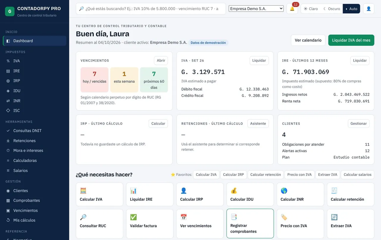Click the red hoy / vencidas tile
The width and height of the screenshot is (381, 240).
(95, 80)
